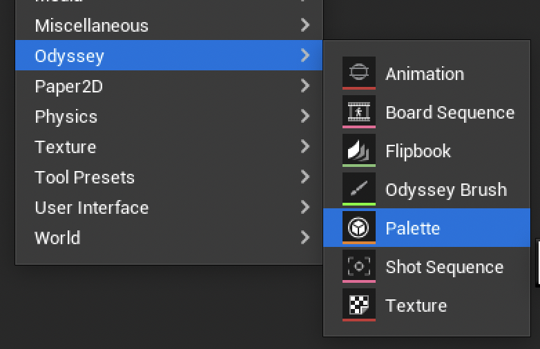
Task: Click the Palette color wheel icon
Action: pyautogui.click(x=359, y=228)
